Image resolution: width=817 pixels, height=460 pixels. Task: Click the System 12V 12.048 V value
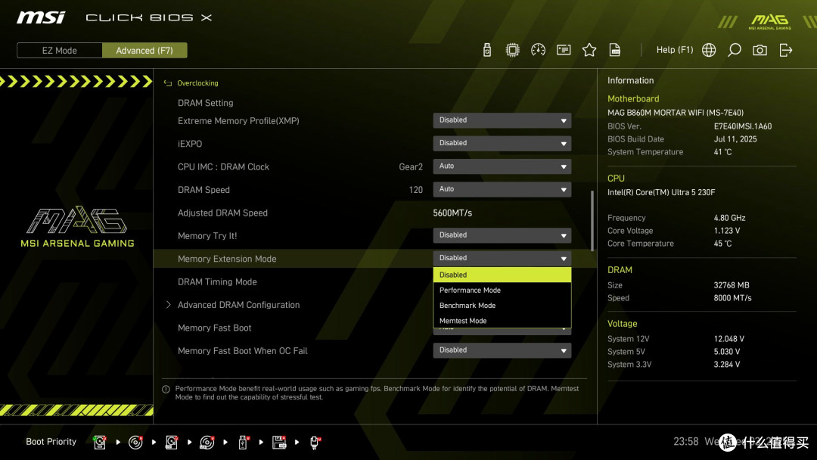729,339
